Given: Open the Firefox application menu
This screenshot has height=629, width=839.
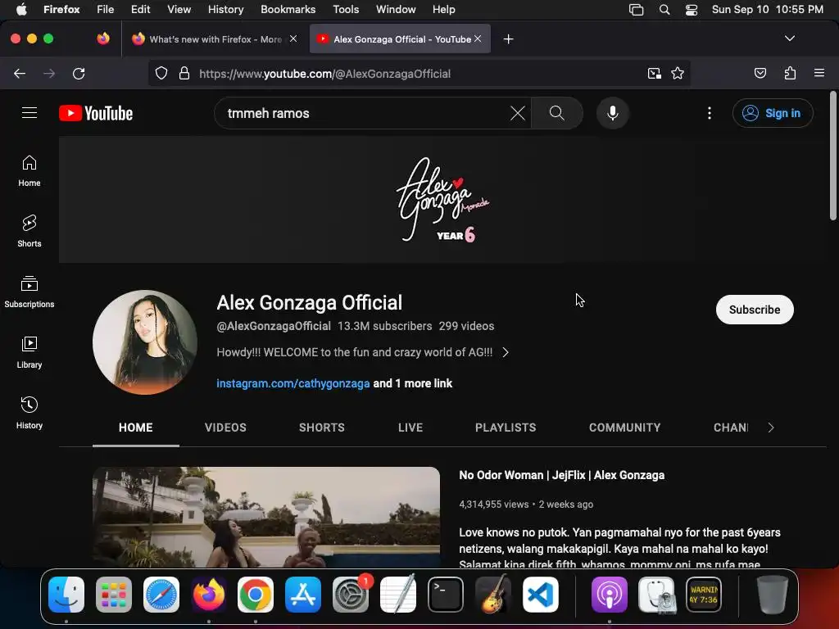Looking at the screenshot, I should click(x=819, y=73).
